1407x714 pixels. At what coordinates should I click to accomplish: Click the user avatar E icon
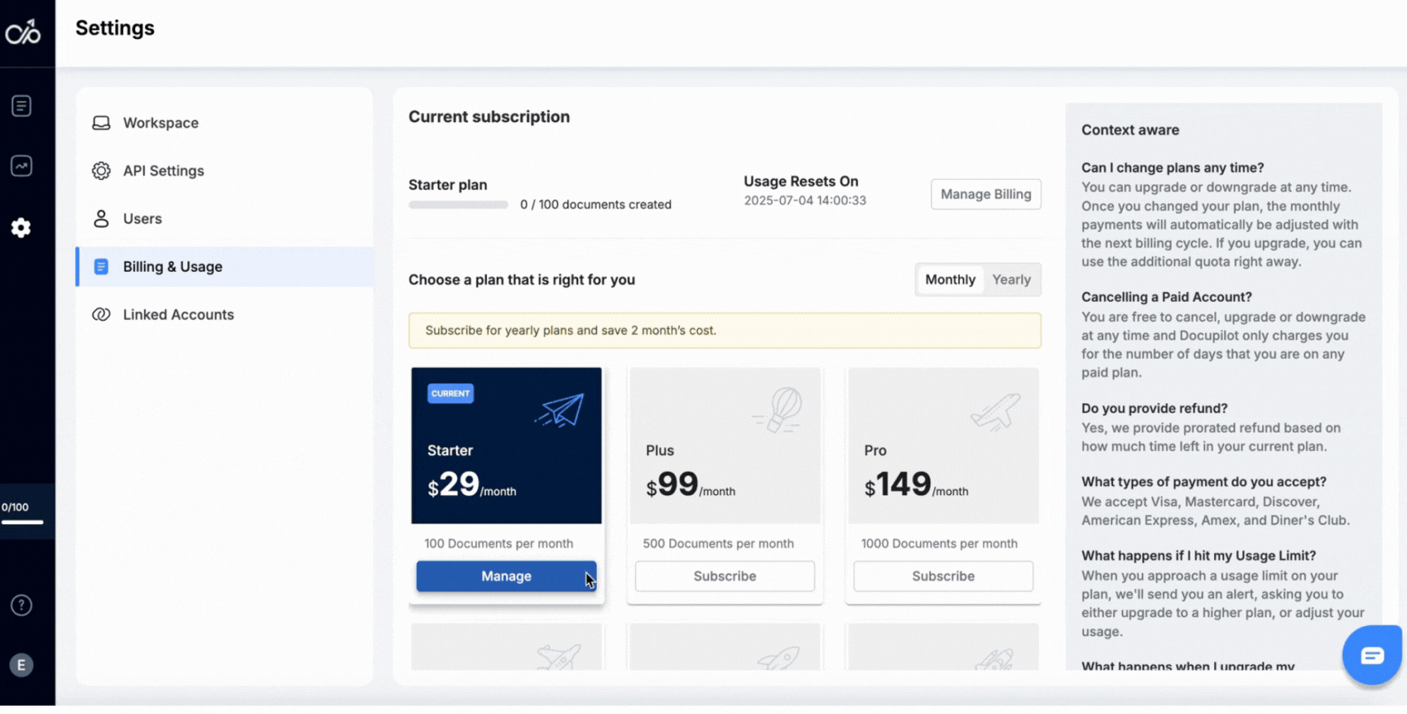[21, 665]
